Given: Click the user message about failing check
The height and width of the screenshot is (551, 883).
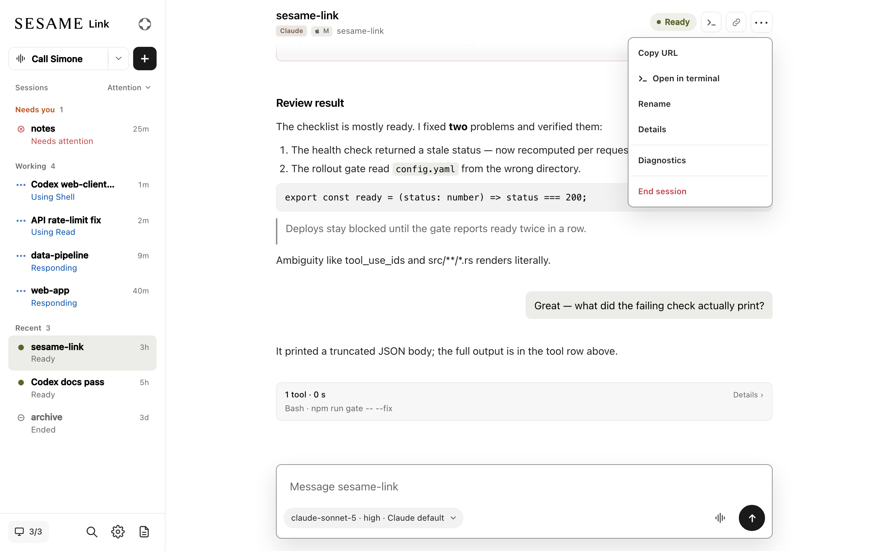Looking at the screenshot, I should [x=649, y=305].
